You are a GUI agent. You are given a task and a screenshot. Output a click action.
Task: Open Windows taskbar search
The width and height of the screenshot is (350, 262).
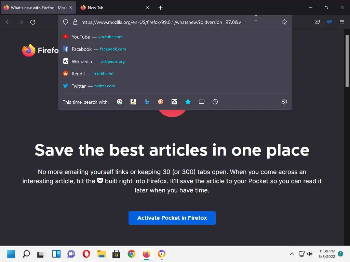point(26,254)
